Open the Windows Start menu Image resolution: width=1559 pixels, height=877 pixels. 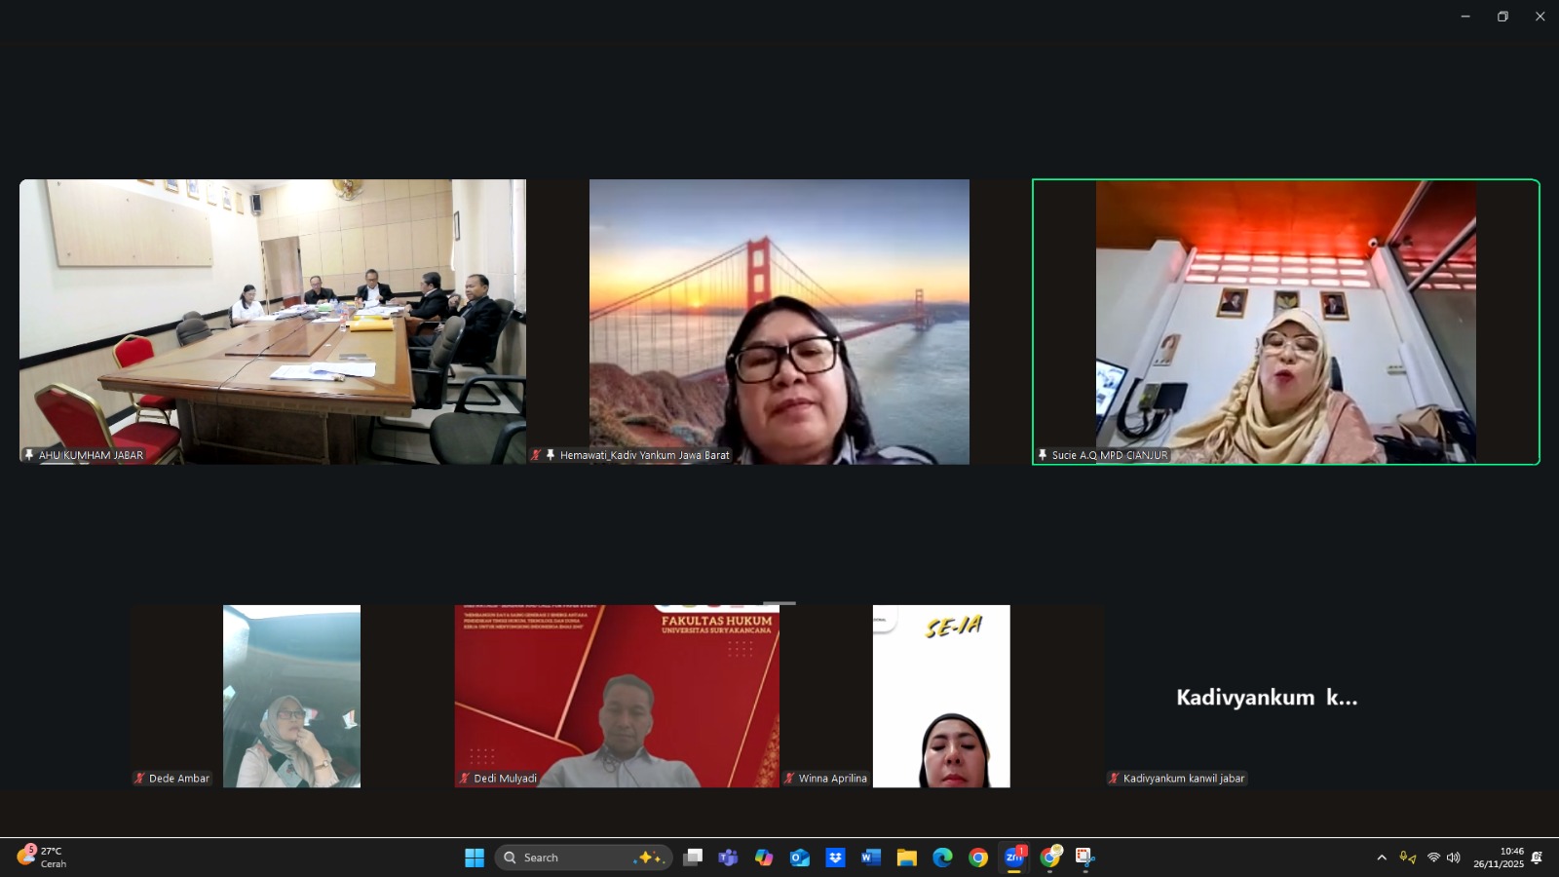pyautogui.click(x=475, y=858)
